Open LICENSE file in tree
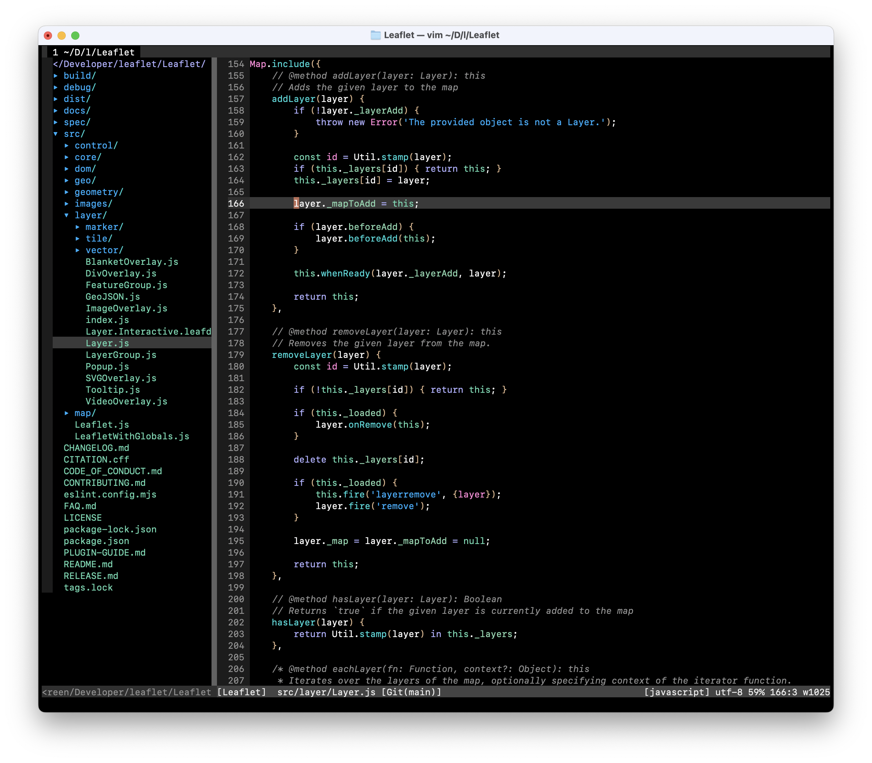872x763 pixels. (x=82, y=518)
